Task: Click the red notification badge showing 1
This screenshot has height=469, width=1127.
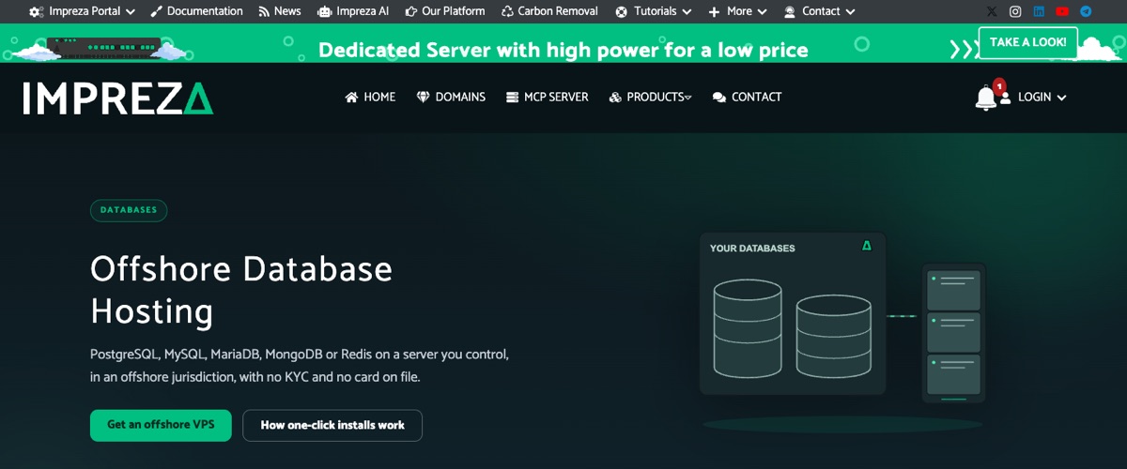Action: click(999, 85)
